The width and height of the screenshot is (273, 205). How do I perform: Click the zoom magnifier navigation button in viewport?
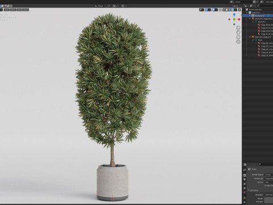click(x=238, y=28)
